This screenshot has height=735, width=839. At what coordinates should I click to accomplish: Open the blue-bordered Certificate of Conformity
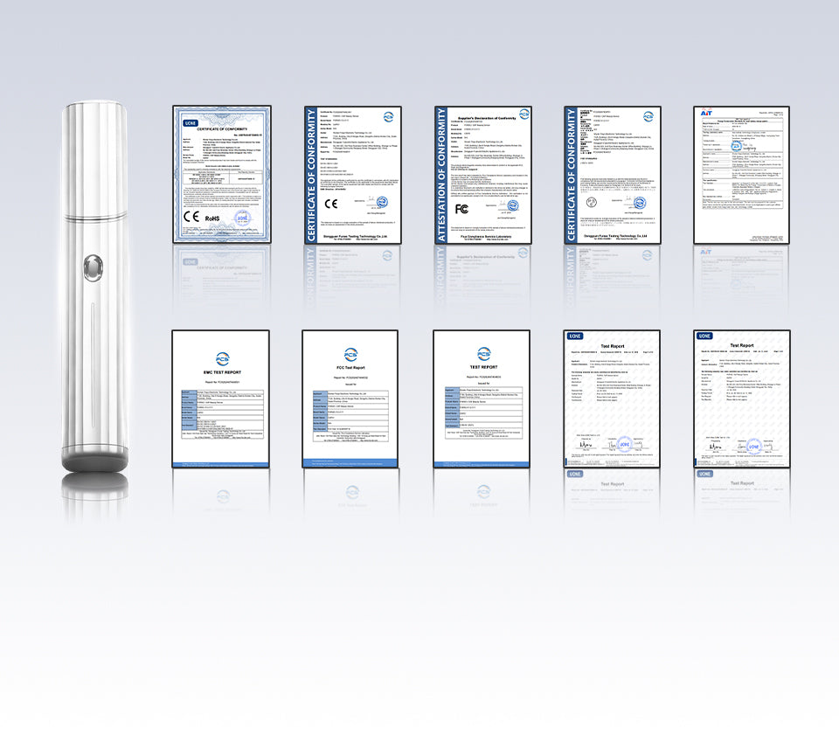pos(221,175)
